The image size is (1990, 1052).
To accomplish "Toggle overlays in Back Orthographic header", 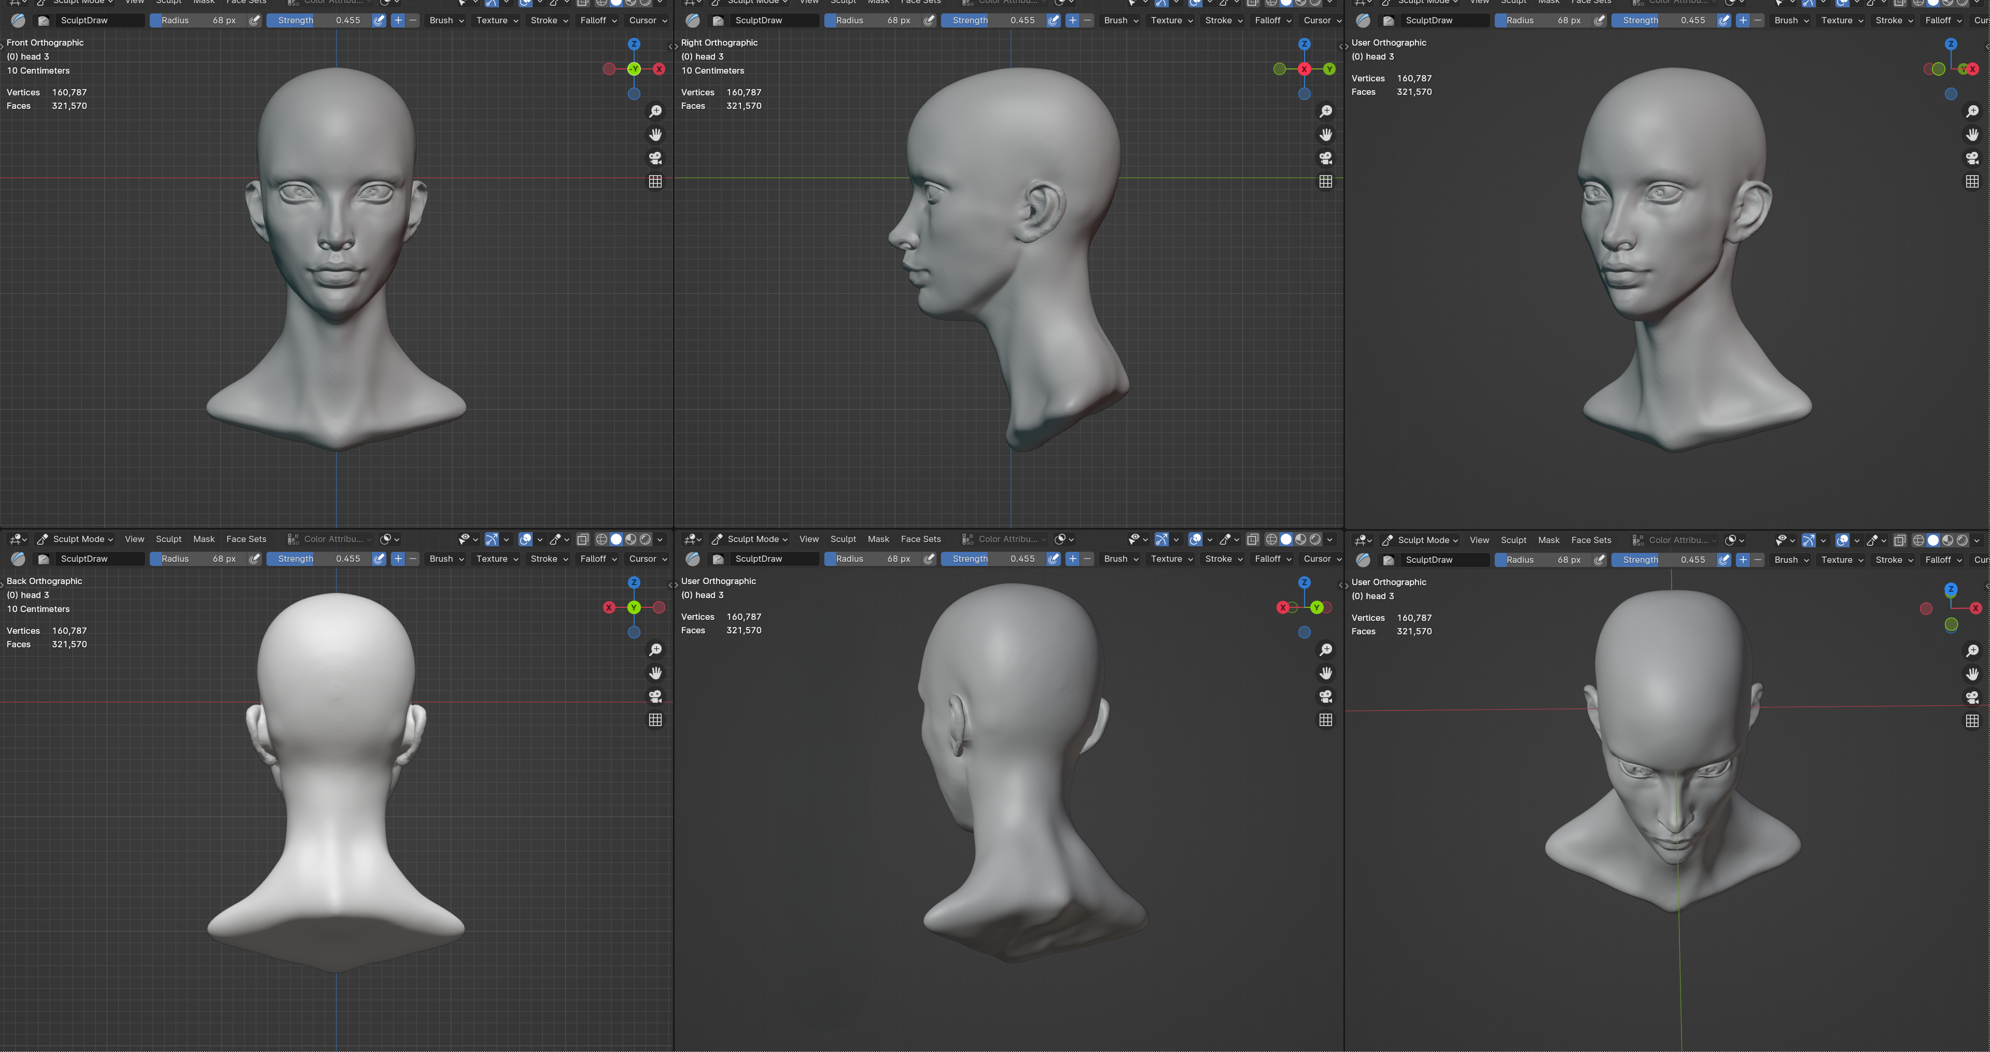I will [525, 539].
